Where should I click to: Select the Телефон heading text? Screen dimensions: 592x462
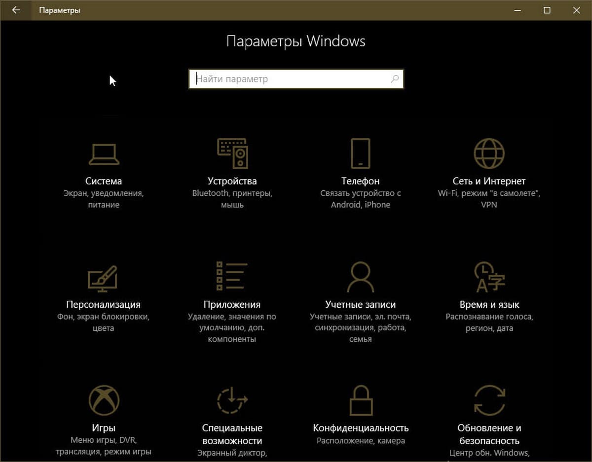tap(360, 181)
